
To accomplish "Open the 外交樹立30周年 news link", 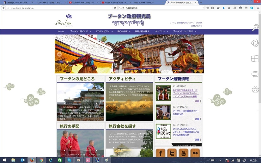I will pos(186,93).
